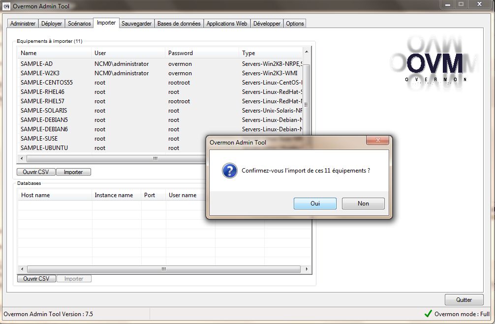Close the Overmon Admin Tool main window
The height and width of the screenshot is (324, 495).
coord(480,4)
